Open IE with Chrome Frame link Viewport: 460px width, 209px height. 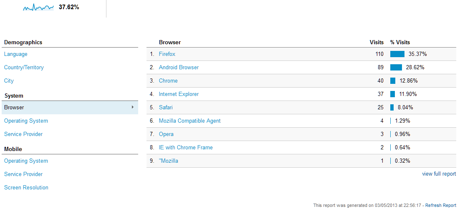pos(186,147)
